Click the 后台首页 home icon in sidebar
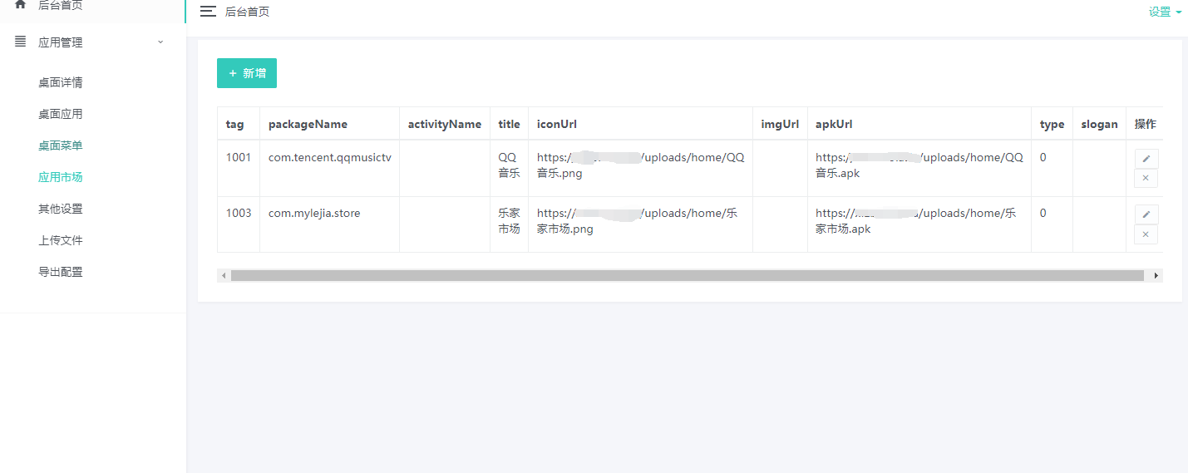This screenshot has height=473, width=1188. tap(21, 4)
